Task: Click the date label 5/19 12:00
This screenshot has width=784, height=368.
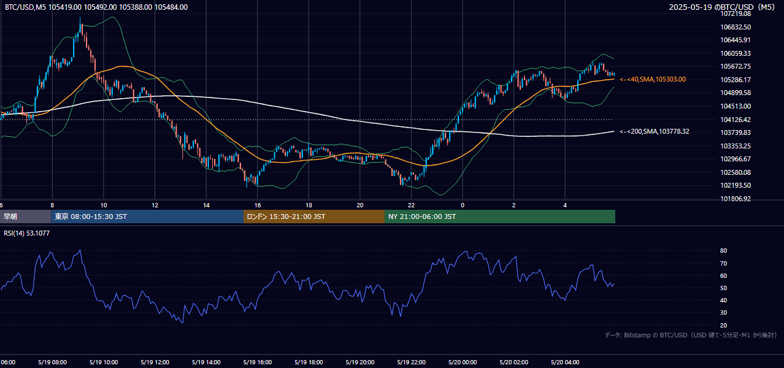Action: (x=155, y=362)
